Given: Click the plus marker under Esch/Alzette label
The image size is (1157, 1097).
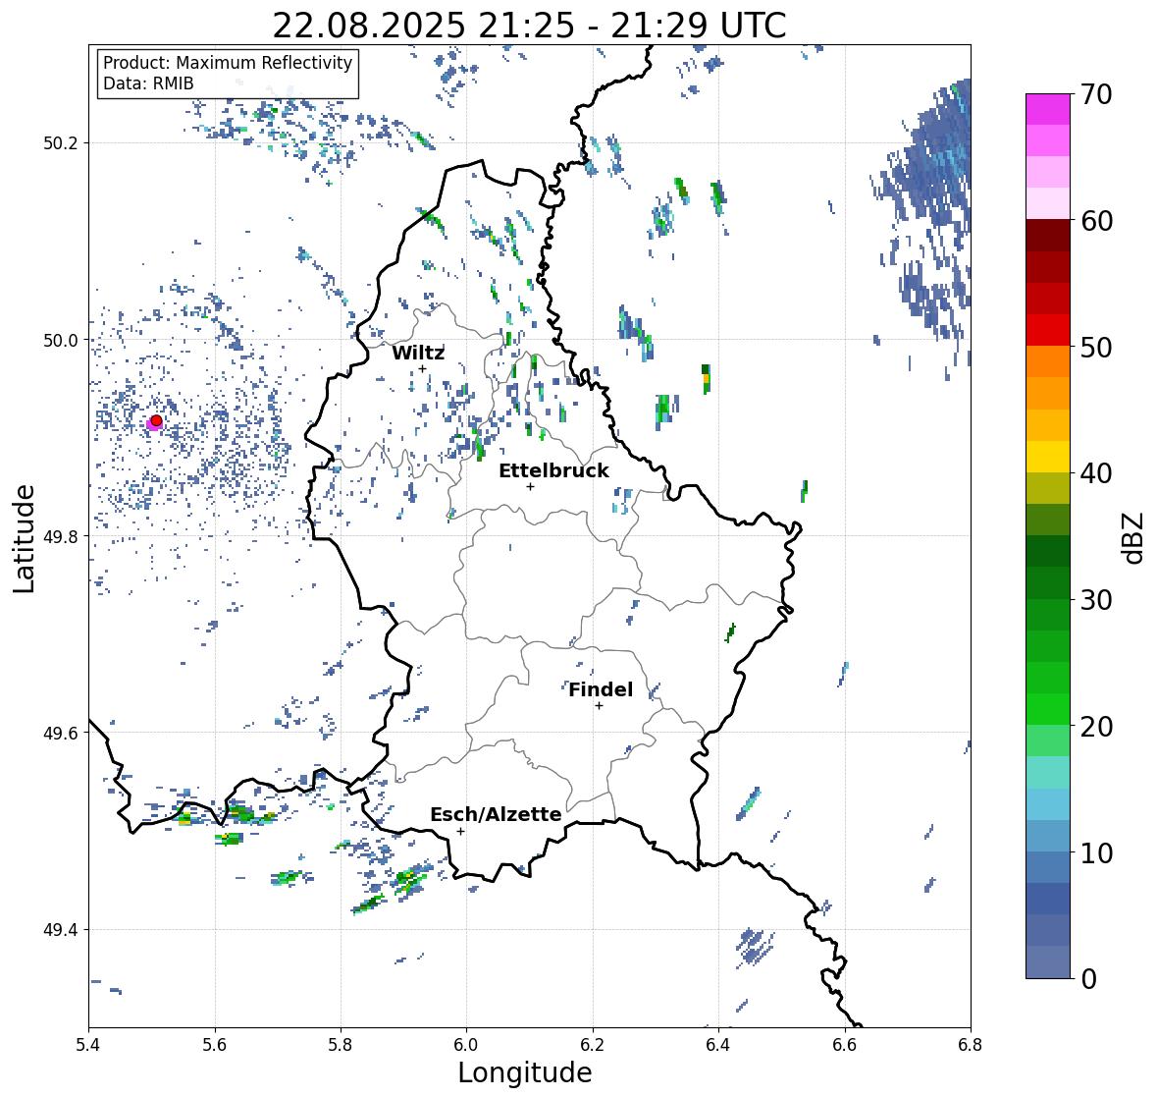Looking at the screenshot, I should (x=460, y=831).
